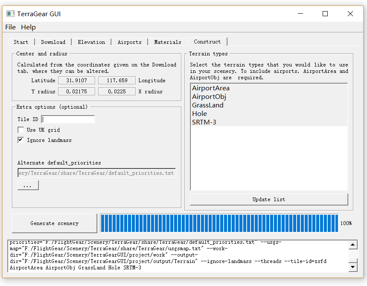Click the X radius field 0.0225
The height and width of the screenshot is (286, 367).
pos(117,92)
